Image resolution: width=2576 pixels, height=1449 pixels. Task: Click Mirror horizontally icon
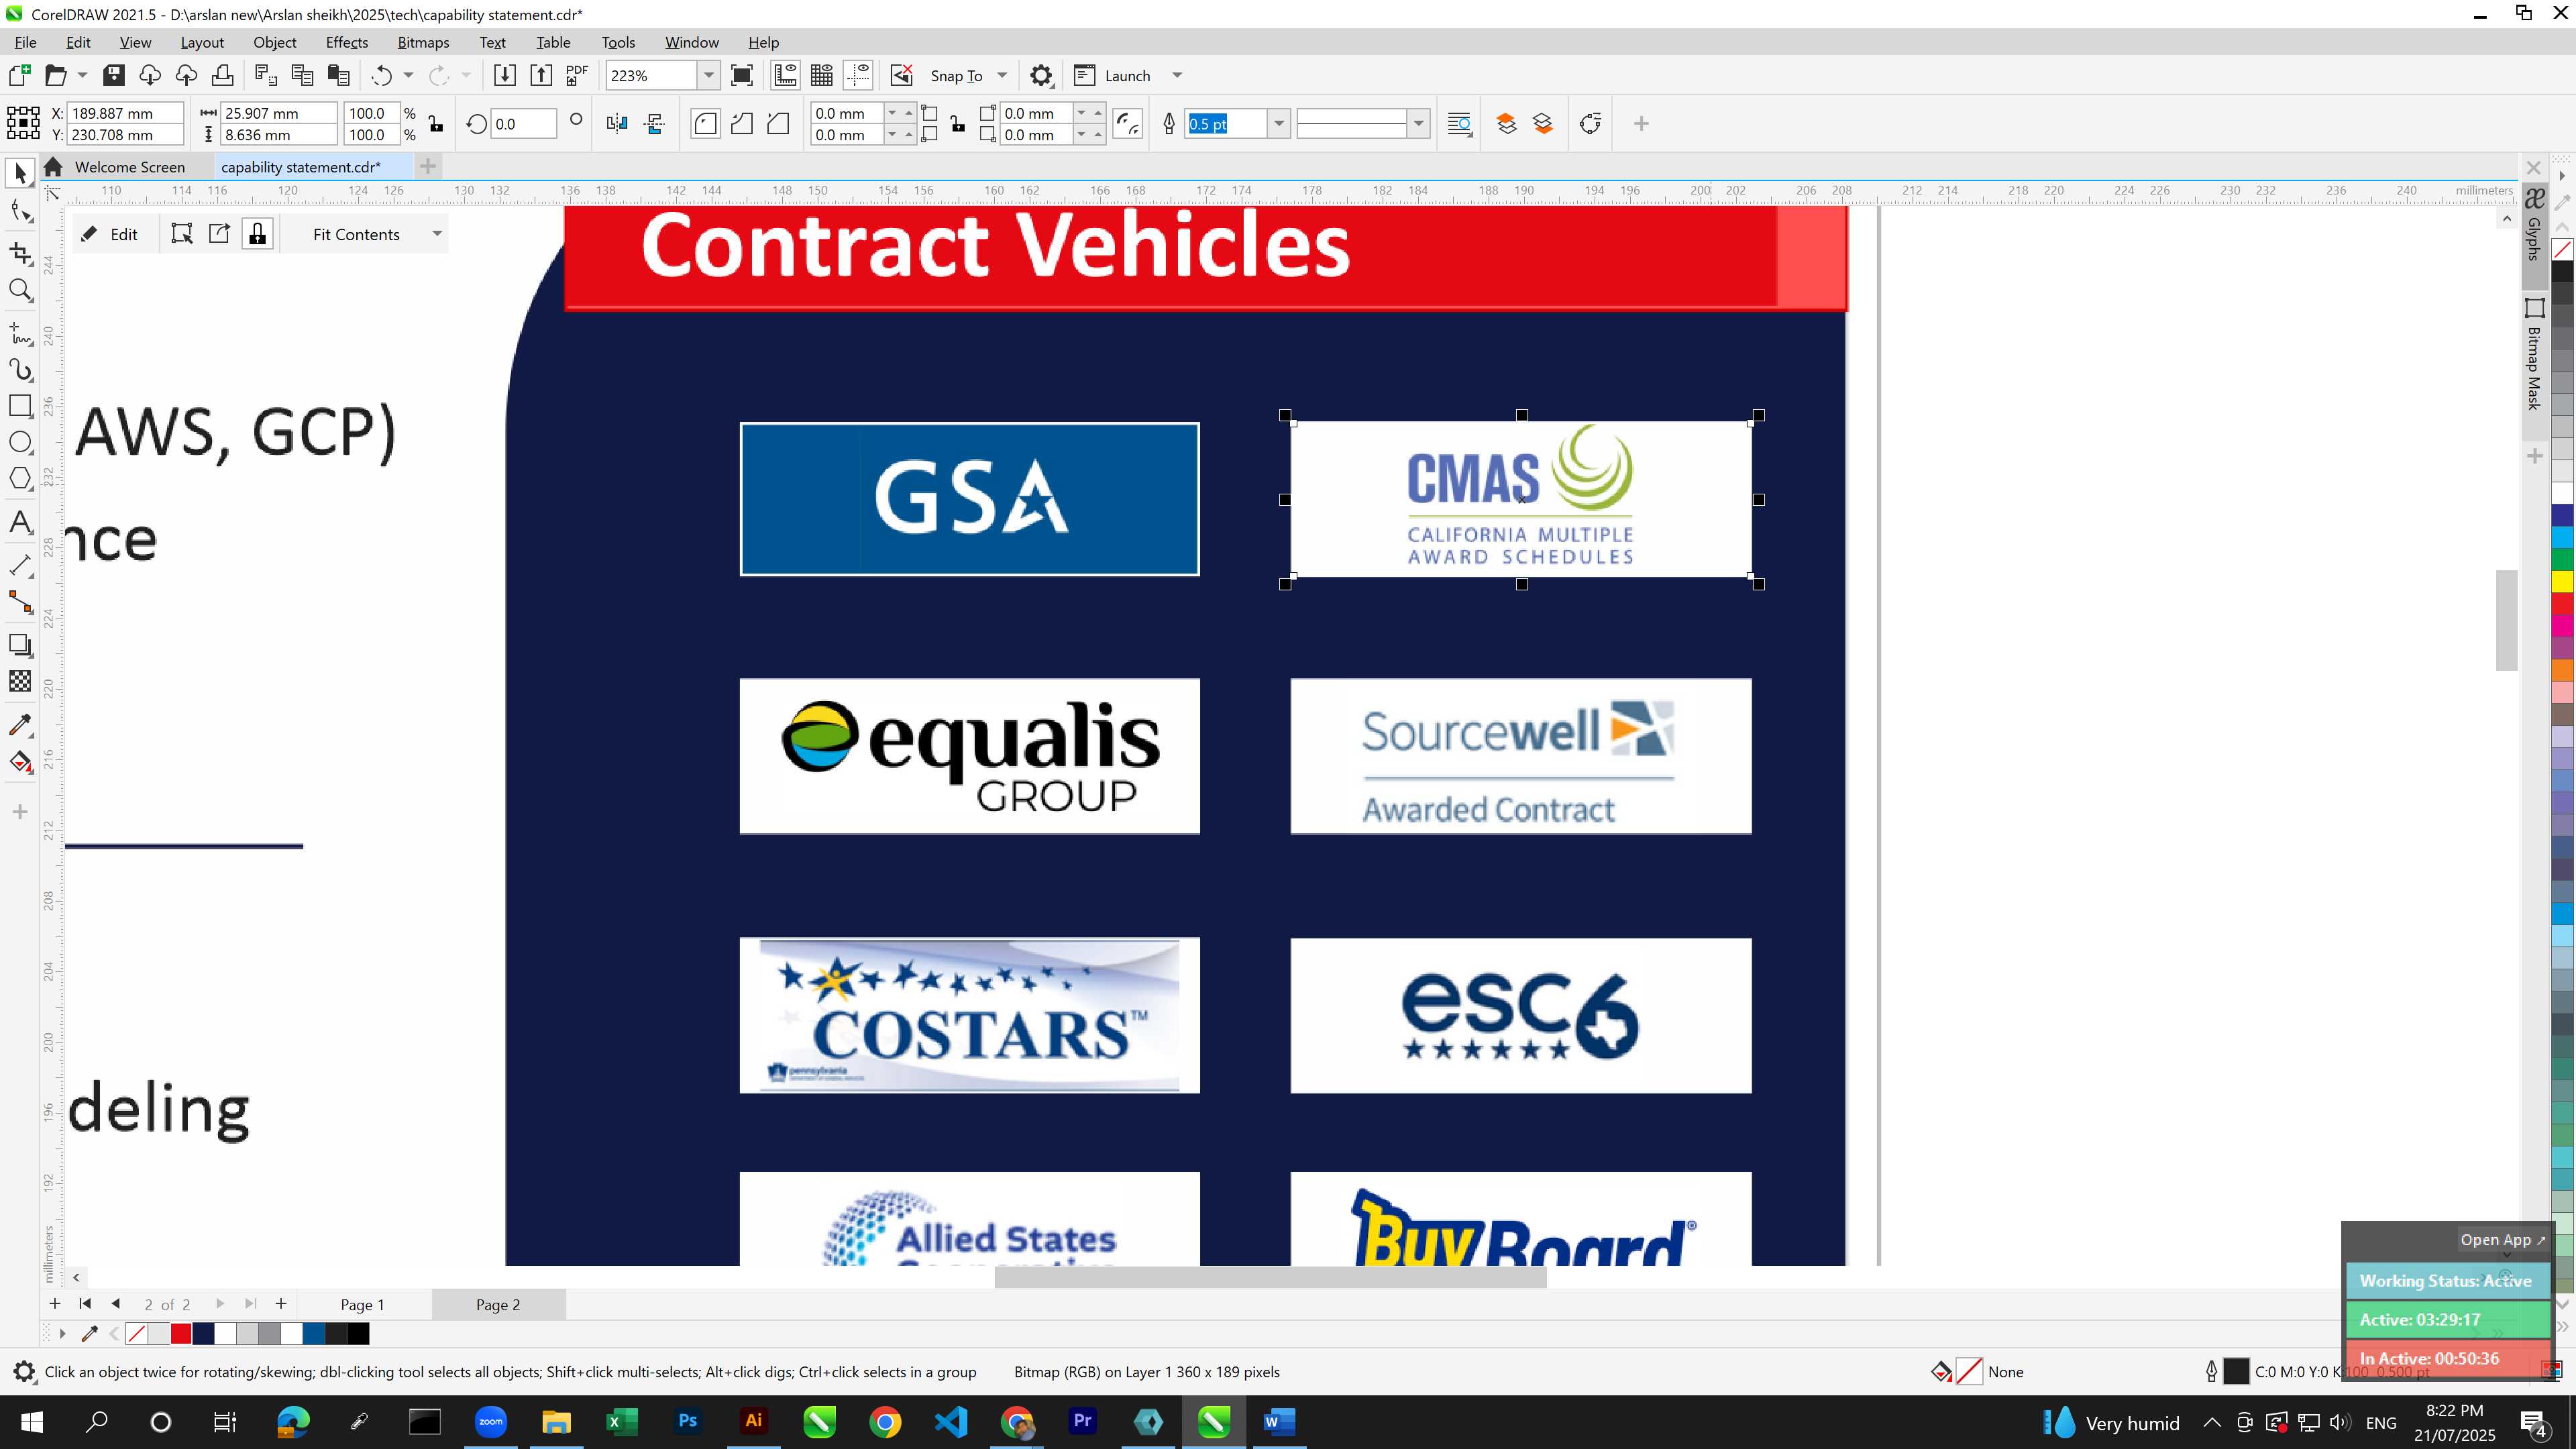point(617,124)
